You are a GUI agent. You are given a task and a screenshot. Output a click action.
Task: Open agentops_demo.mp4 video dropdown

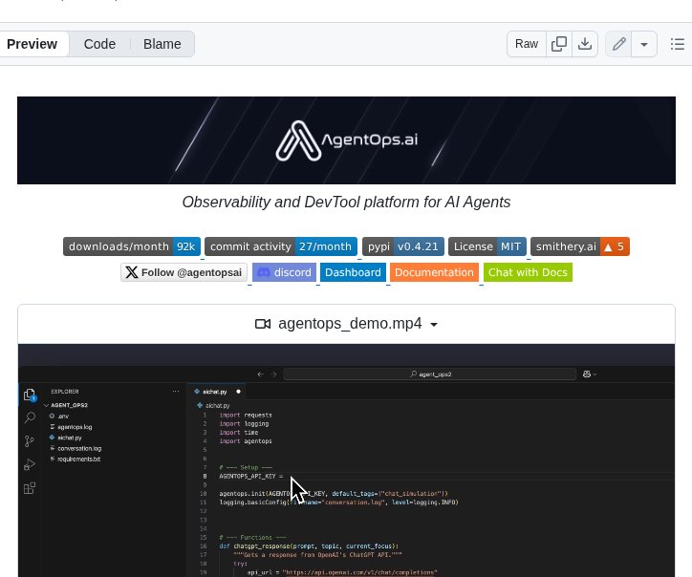347,324
